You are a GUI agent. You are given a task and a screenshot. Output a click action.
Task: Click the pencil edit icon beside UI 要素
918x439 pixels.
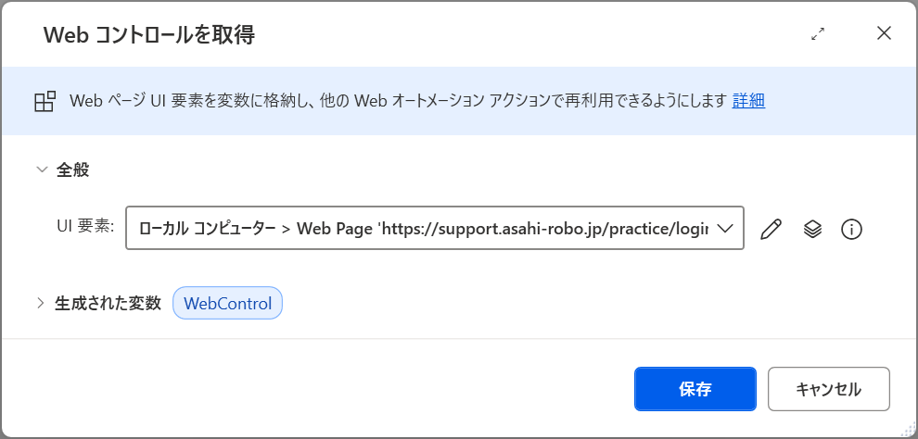[x=771, y=229]
